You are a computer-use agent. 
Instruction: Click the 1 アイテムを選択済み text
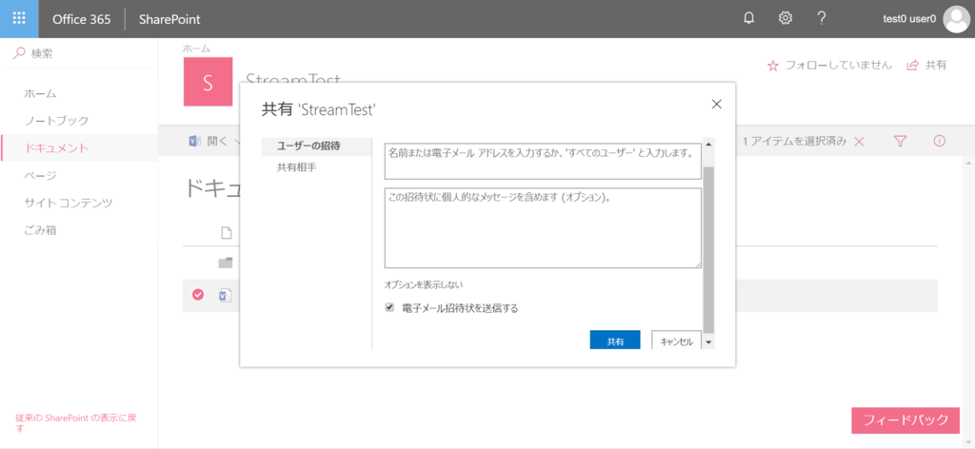794,142
